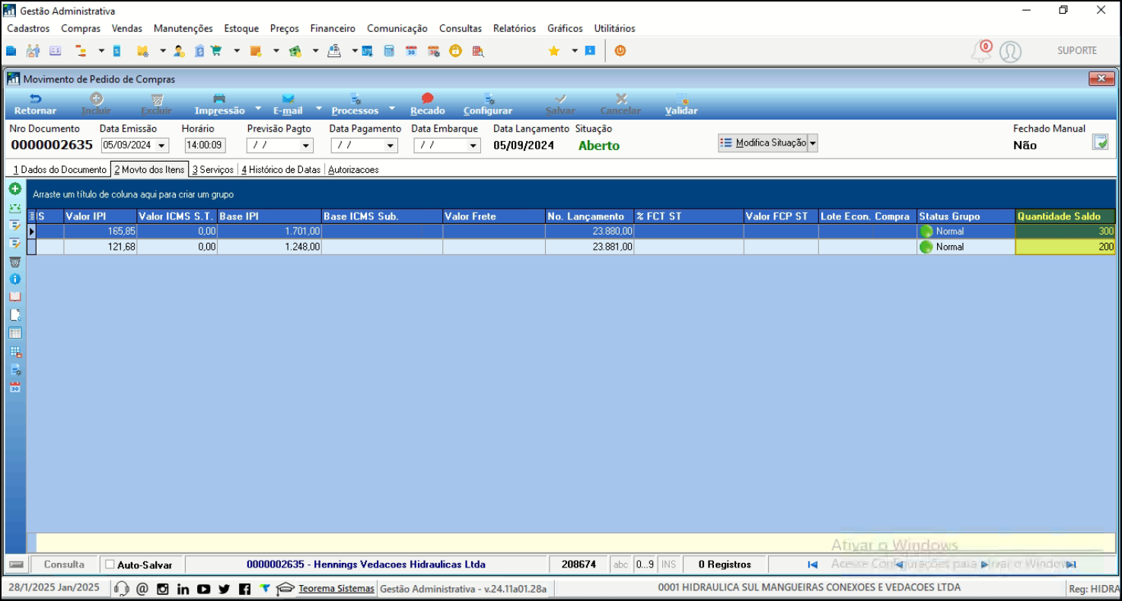Click the yellow star favorites icon

coord(554,51)
